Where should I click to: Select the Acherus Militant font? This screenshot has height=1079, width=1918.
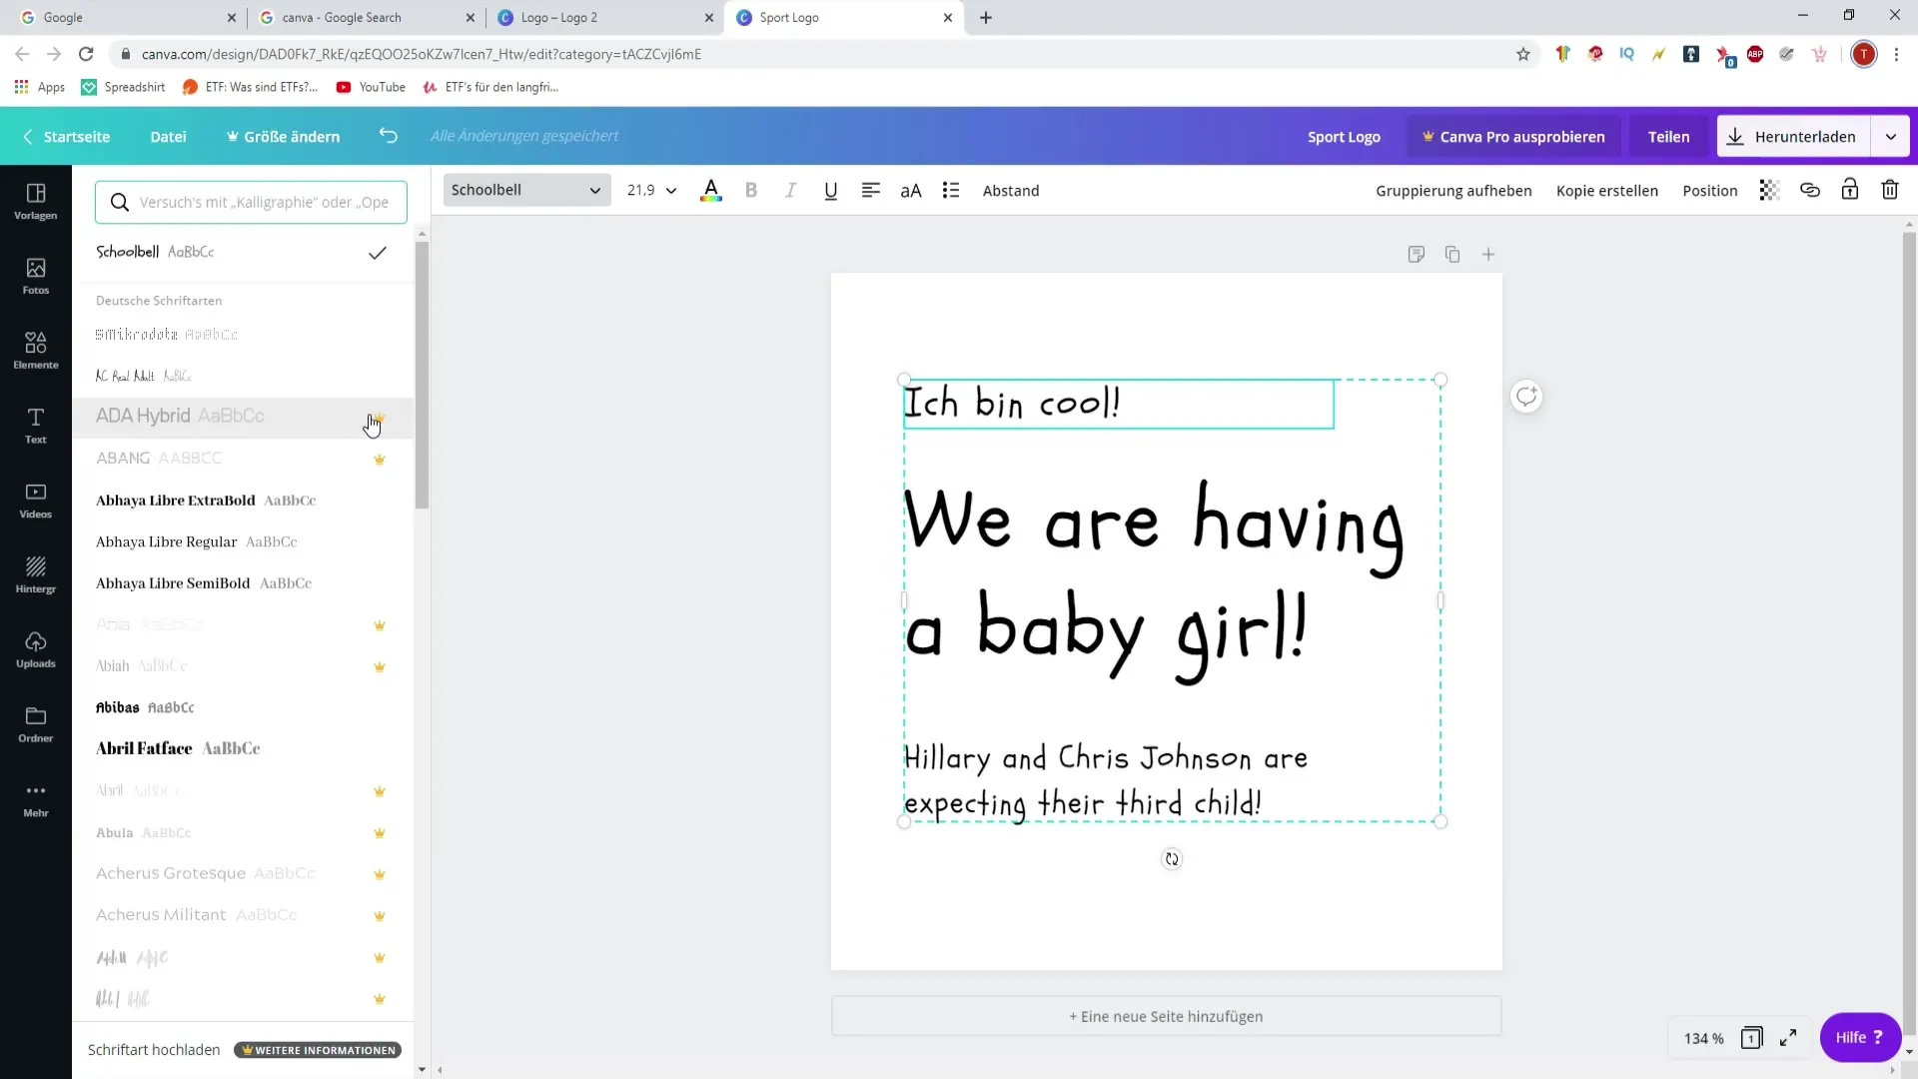click(243, 915)
